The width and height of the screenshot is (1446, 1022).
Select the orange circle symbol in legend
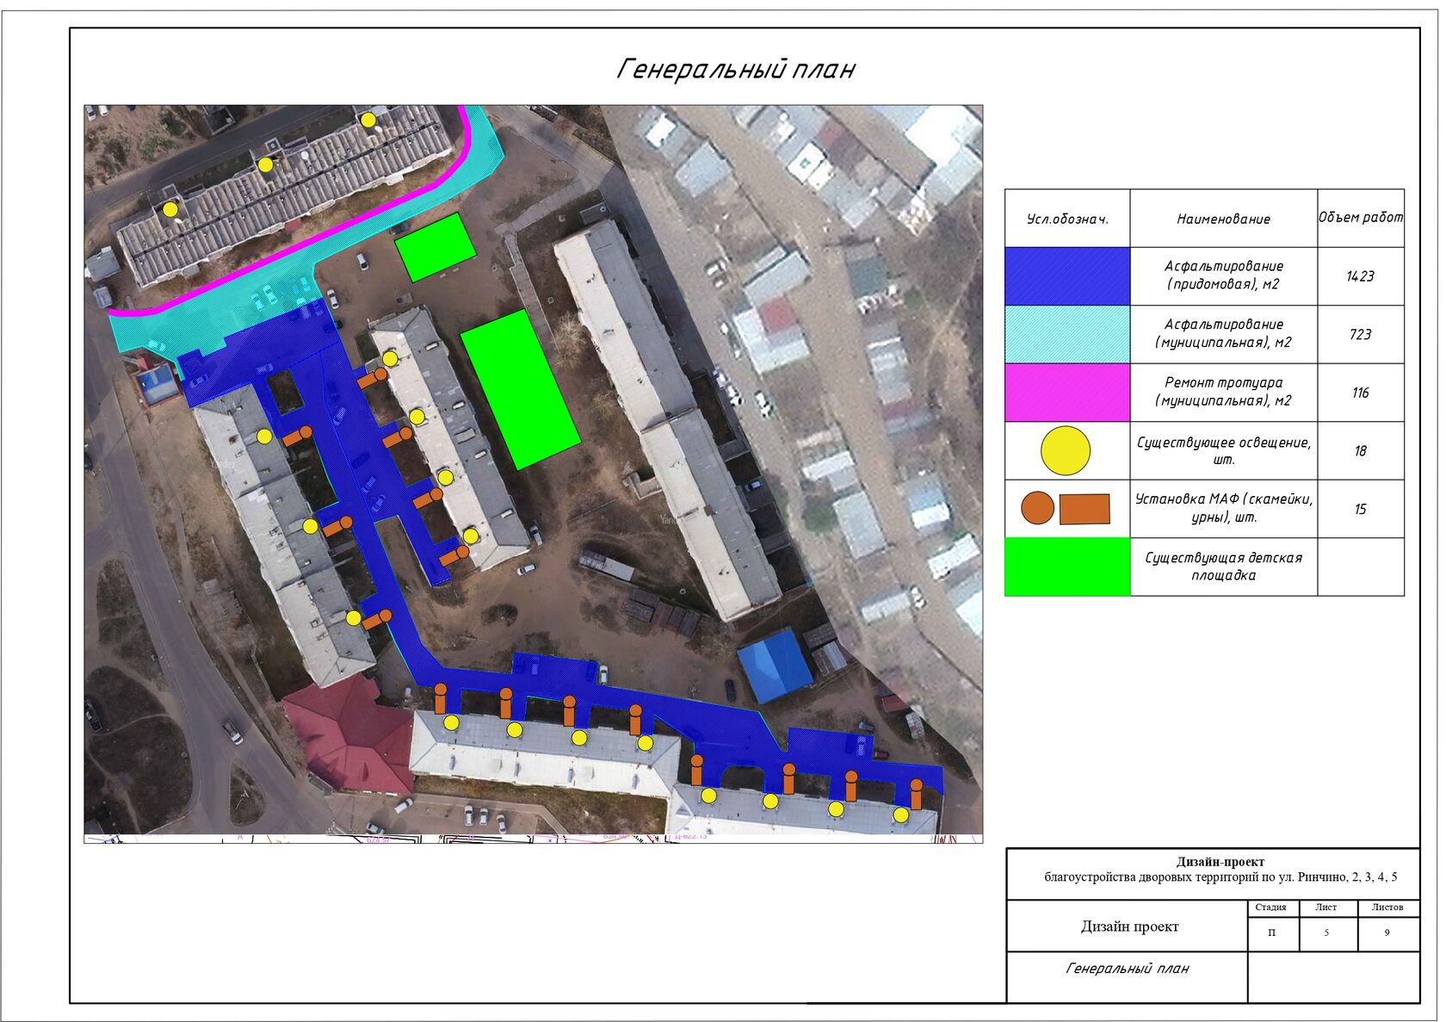1037,508
